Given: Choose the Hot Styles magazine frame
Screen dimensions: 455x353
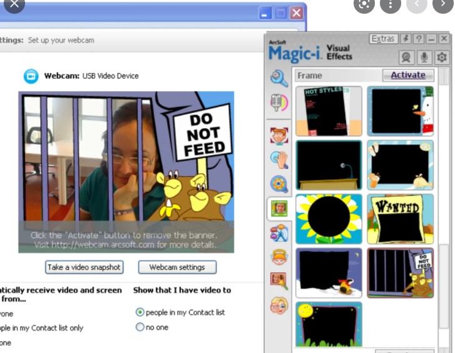Looking at the screenshot, I should [329, 111].
